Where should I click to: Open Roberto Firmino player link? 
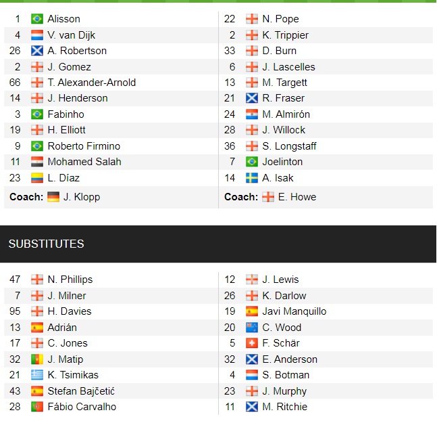click(84, 146)
